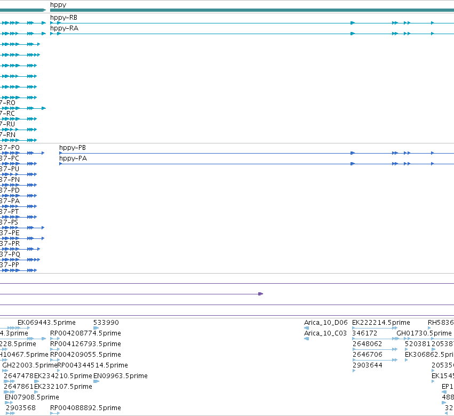Viewport: 454px width, 416px height.
Task: Select the 2646706 EST label
Action: click(367, 355)
